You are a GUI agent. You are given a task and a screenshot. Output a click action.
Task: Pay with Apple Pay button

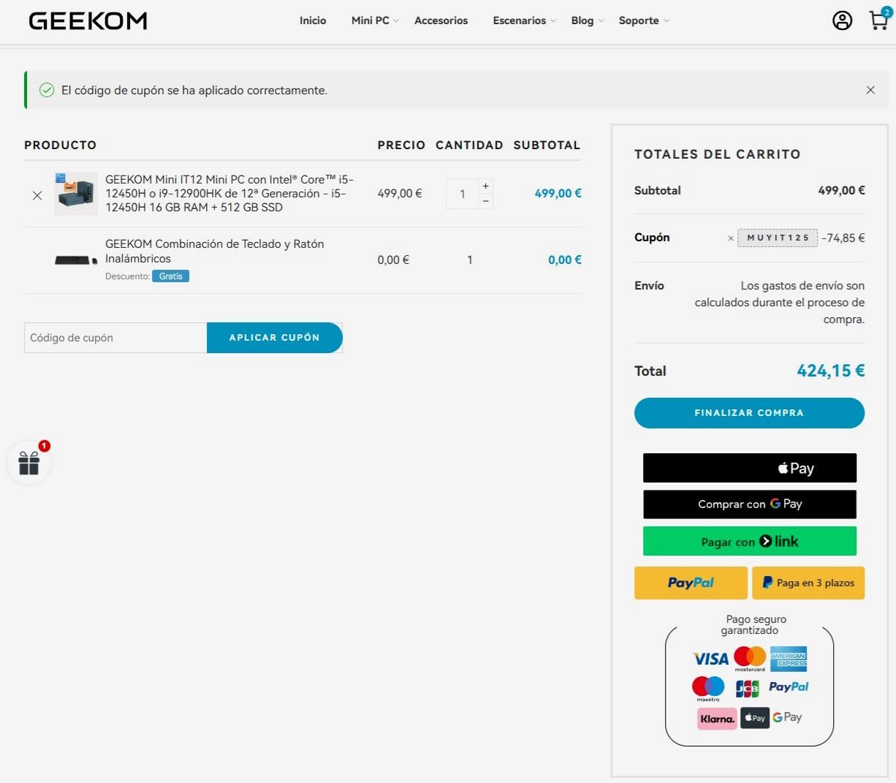point(750,468)
